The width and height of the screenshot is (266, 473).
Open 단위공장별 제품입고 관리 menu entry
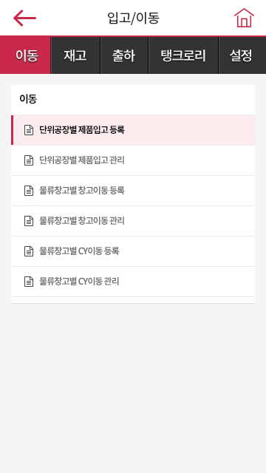pos(133,160)
